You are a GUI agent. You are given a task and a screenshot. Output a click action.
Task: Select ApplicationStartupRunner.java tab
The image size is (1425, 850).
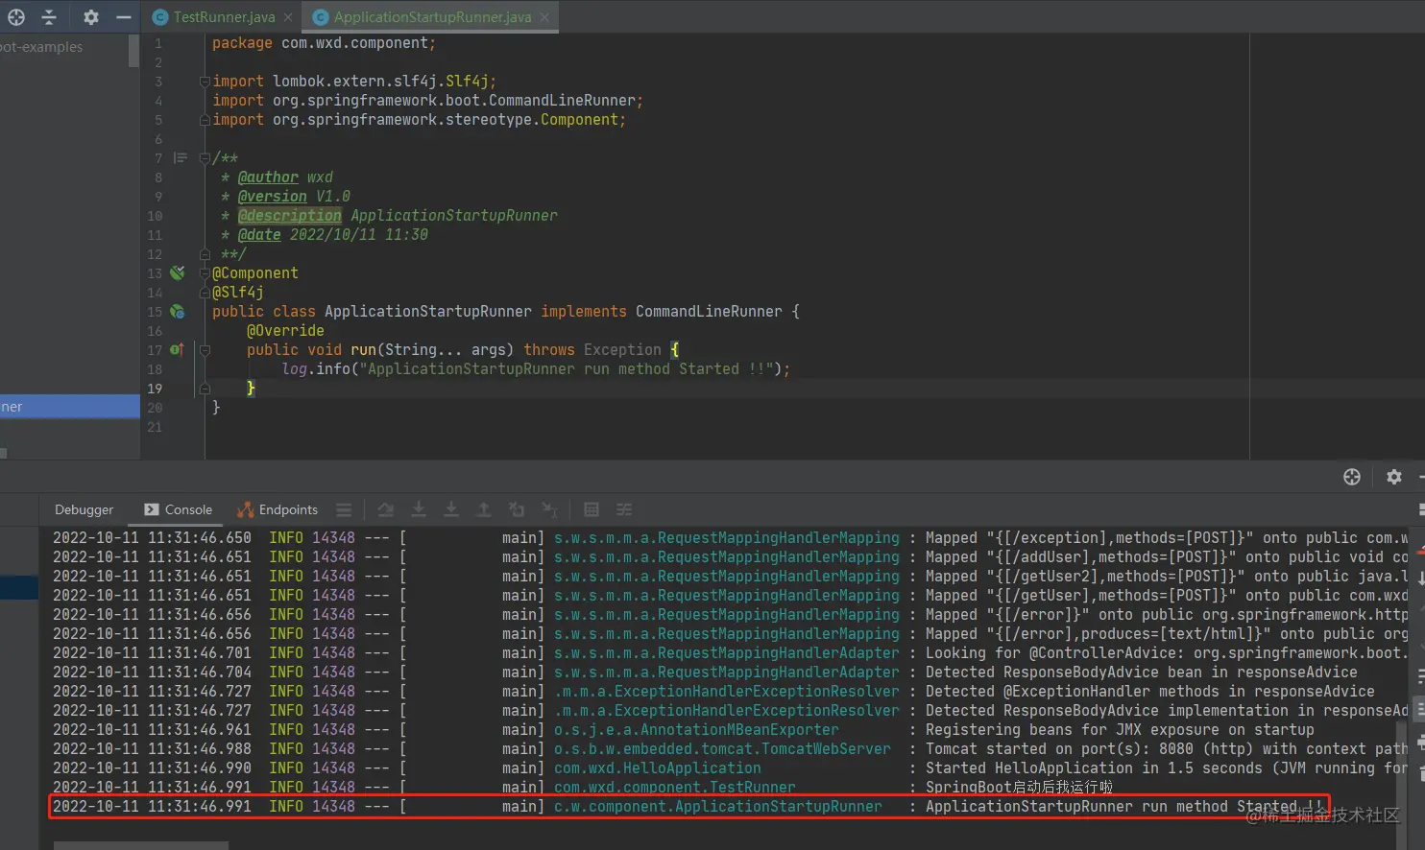(x=432, y=17)
